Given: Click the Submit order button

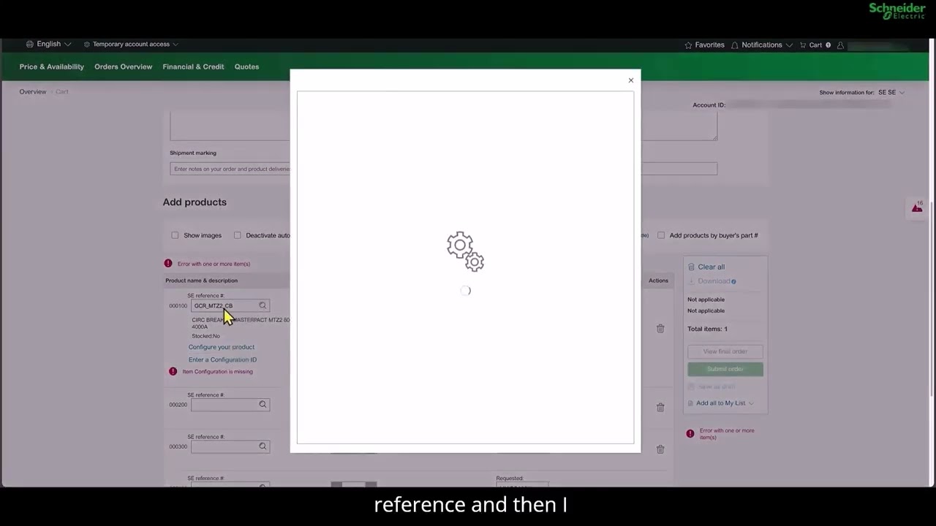Looking at the screenshot, I should click(725, 369).
